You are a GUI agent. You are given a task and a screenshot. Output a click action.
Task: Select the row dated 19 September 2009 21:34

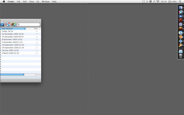click(x=21, y=48)
